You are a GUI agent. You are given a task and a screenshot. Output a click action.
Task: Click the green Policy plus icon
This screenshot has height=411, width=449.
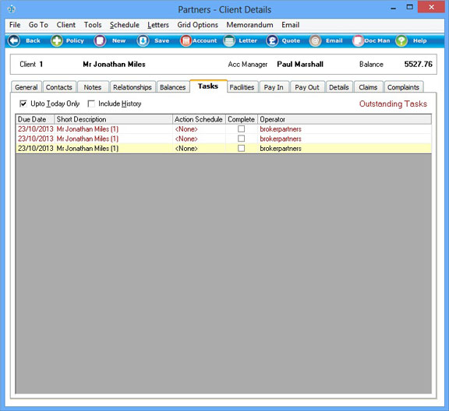(57, 40)
